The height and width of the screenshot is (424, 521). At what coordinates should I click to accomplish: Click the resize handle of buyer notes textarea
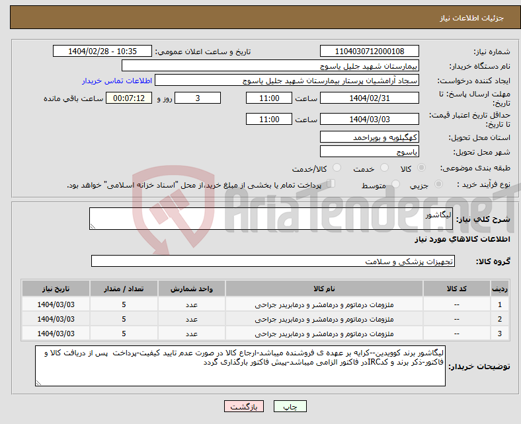[38, 383]
